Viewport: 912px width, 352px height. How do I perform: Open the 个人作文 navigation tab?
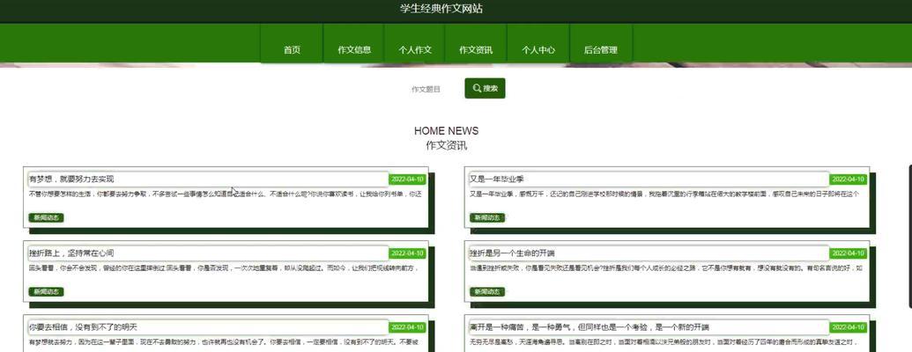coord(415,50)
